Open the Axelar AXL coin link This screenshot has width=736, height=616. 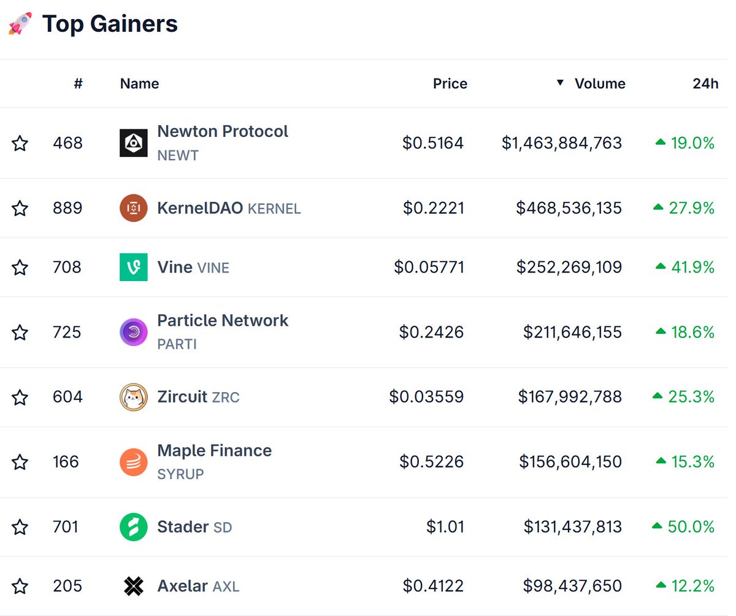(198, 586)
